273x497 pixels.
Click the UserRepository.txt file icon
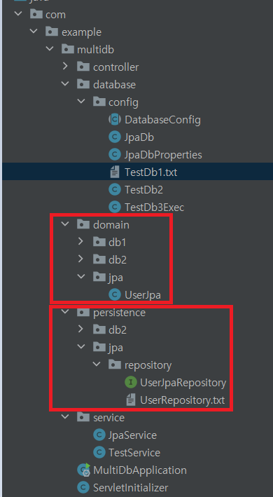(130, 400)
